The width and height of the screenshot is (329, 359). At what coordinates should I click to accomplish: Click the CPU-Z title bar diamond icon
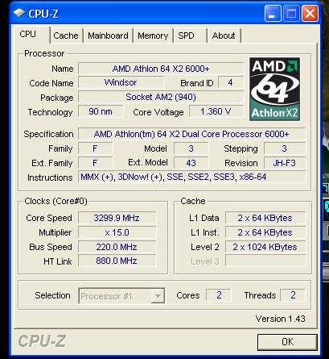pyautogui.click(x=19, y=13)
